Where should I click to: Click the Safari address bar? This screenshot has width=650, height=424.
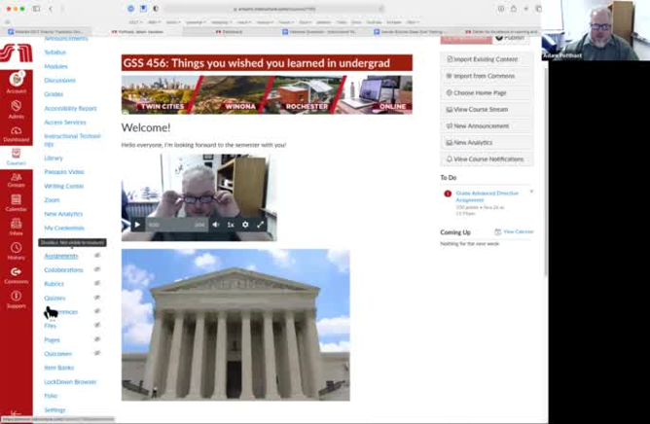(273, 9)
